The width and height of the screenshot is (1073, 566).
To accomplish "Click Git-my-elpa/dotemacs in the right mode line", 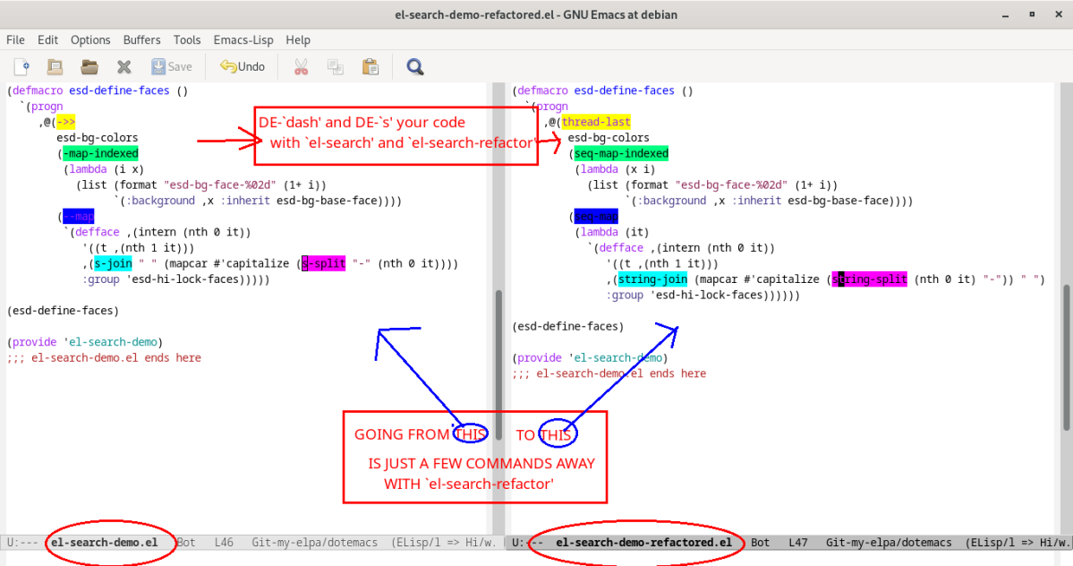I will (889, 542).
